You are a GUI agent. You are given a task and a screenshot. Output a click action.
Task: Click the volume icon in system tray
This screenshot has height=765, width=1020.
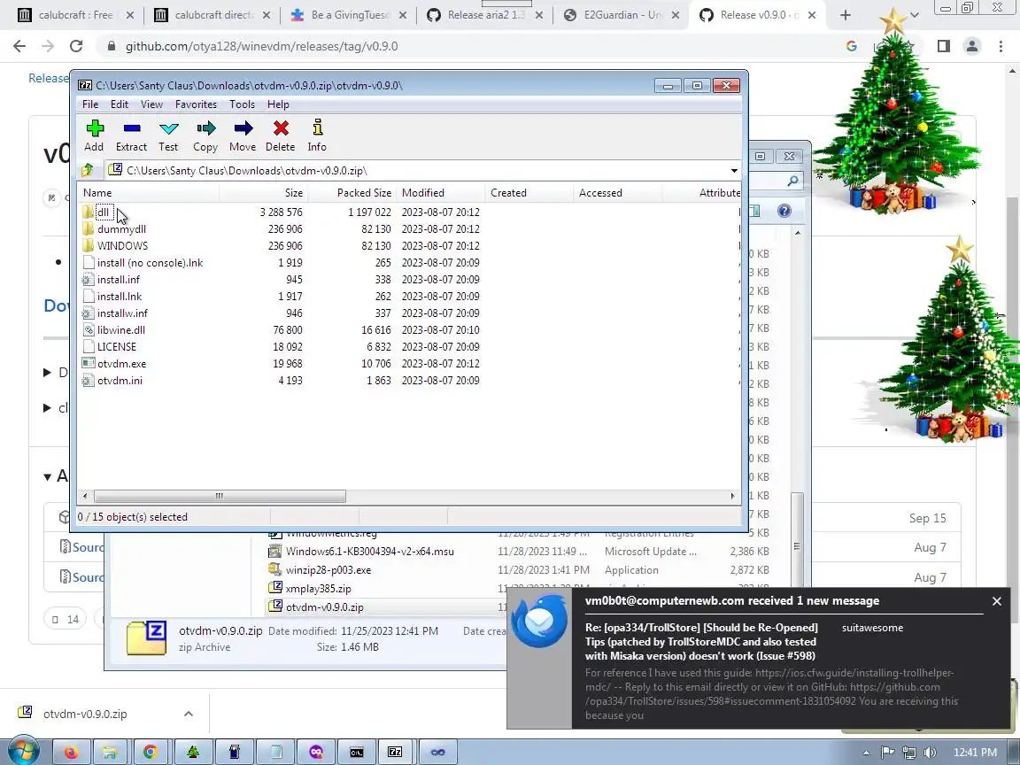tap(930, 753)
